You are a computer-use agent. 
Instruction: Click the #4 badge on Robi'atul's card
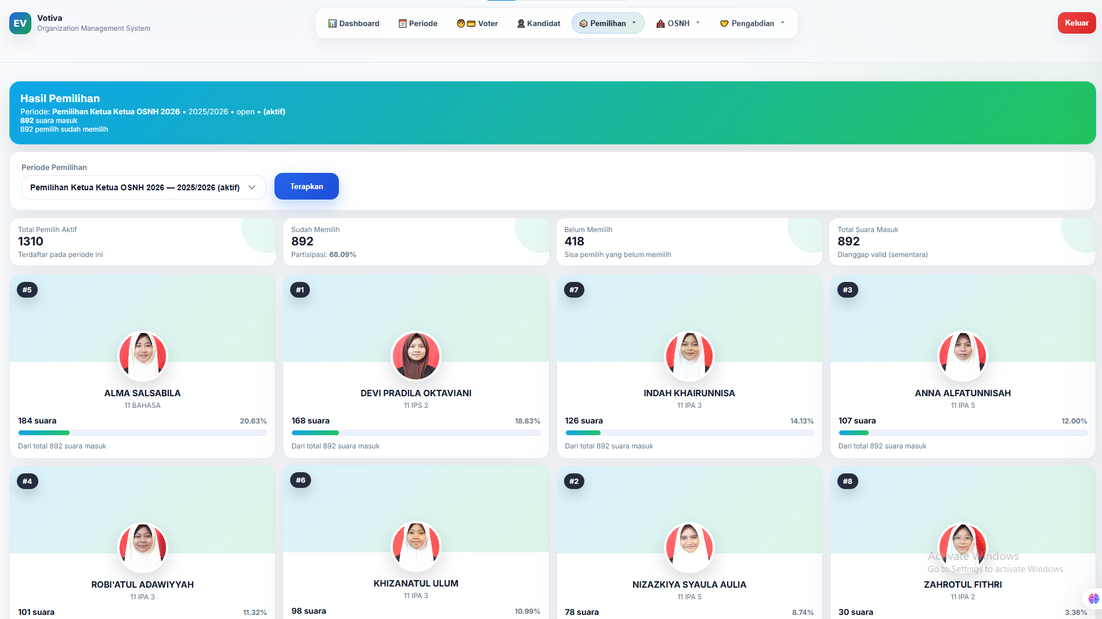[27, 482]
